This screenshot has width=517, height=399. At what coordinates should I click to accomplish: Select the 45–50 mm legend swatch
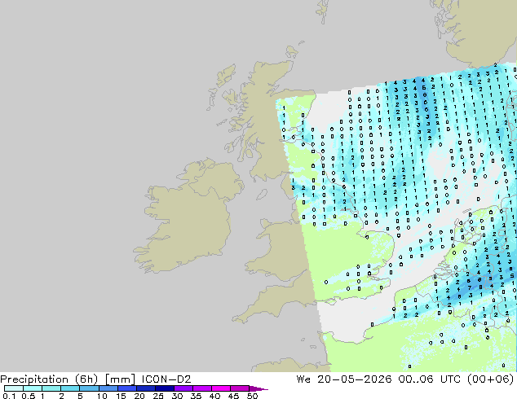click(240, 388)
